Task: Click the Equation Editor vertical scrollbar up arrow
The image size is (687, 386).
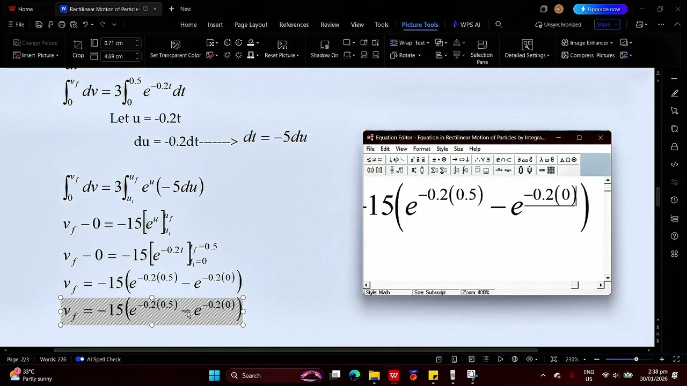Action: 607,181
